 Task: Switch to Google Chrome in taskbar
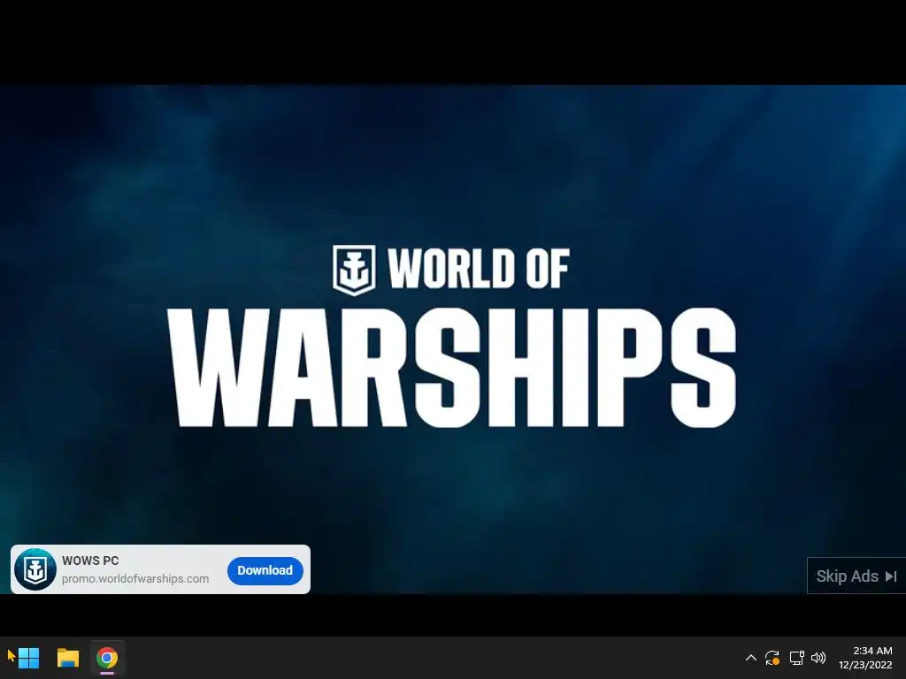click(107, 658)
